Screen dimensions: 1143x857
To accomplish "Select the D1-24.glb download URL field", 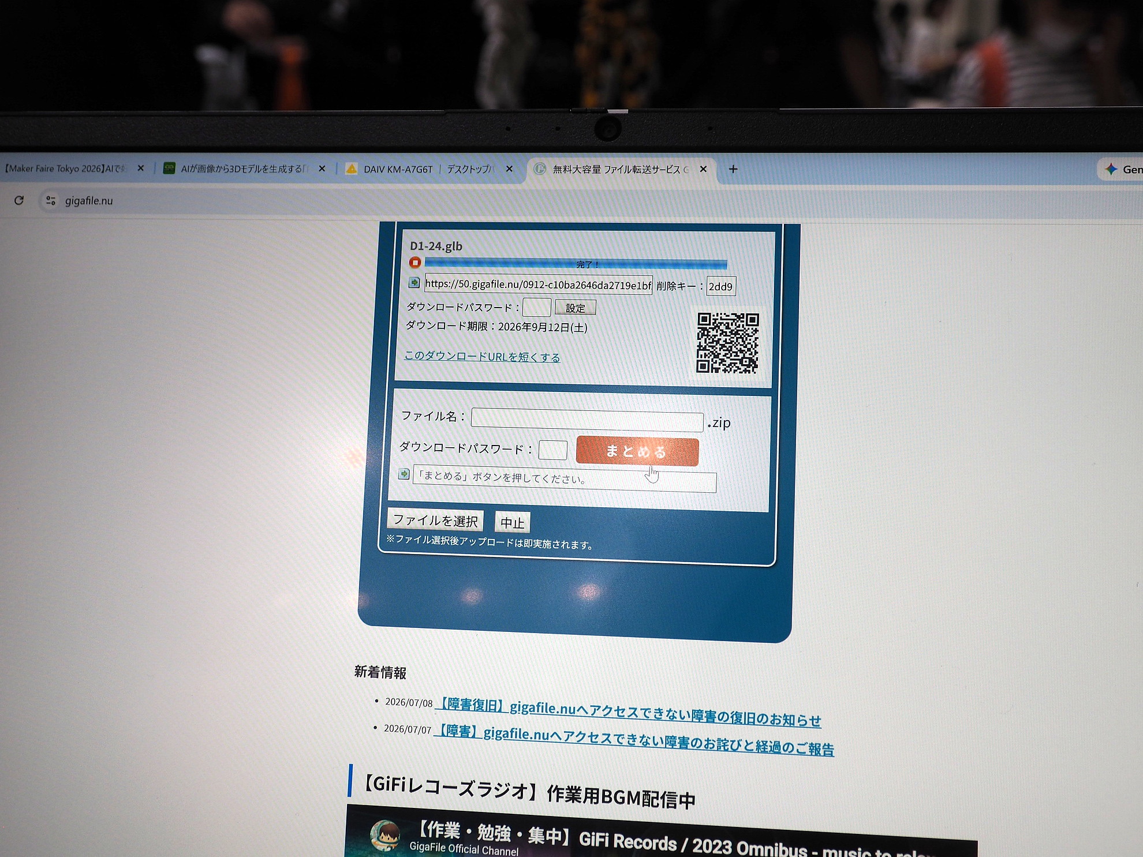I will 539,285.
